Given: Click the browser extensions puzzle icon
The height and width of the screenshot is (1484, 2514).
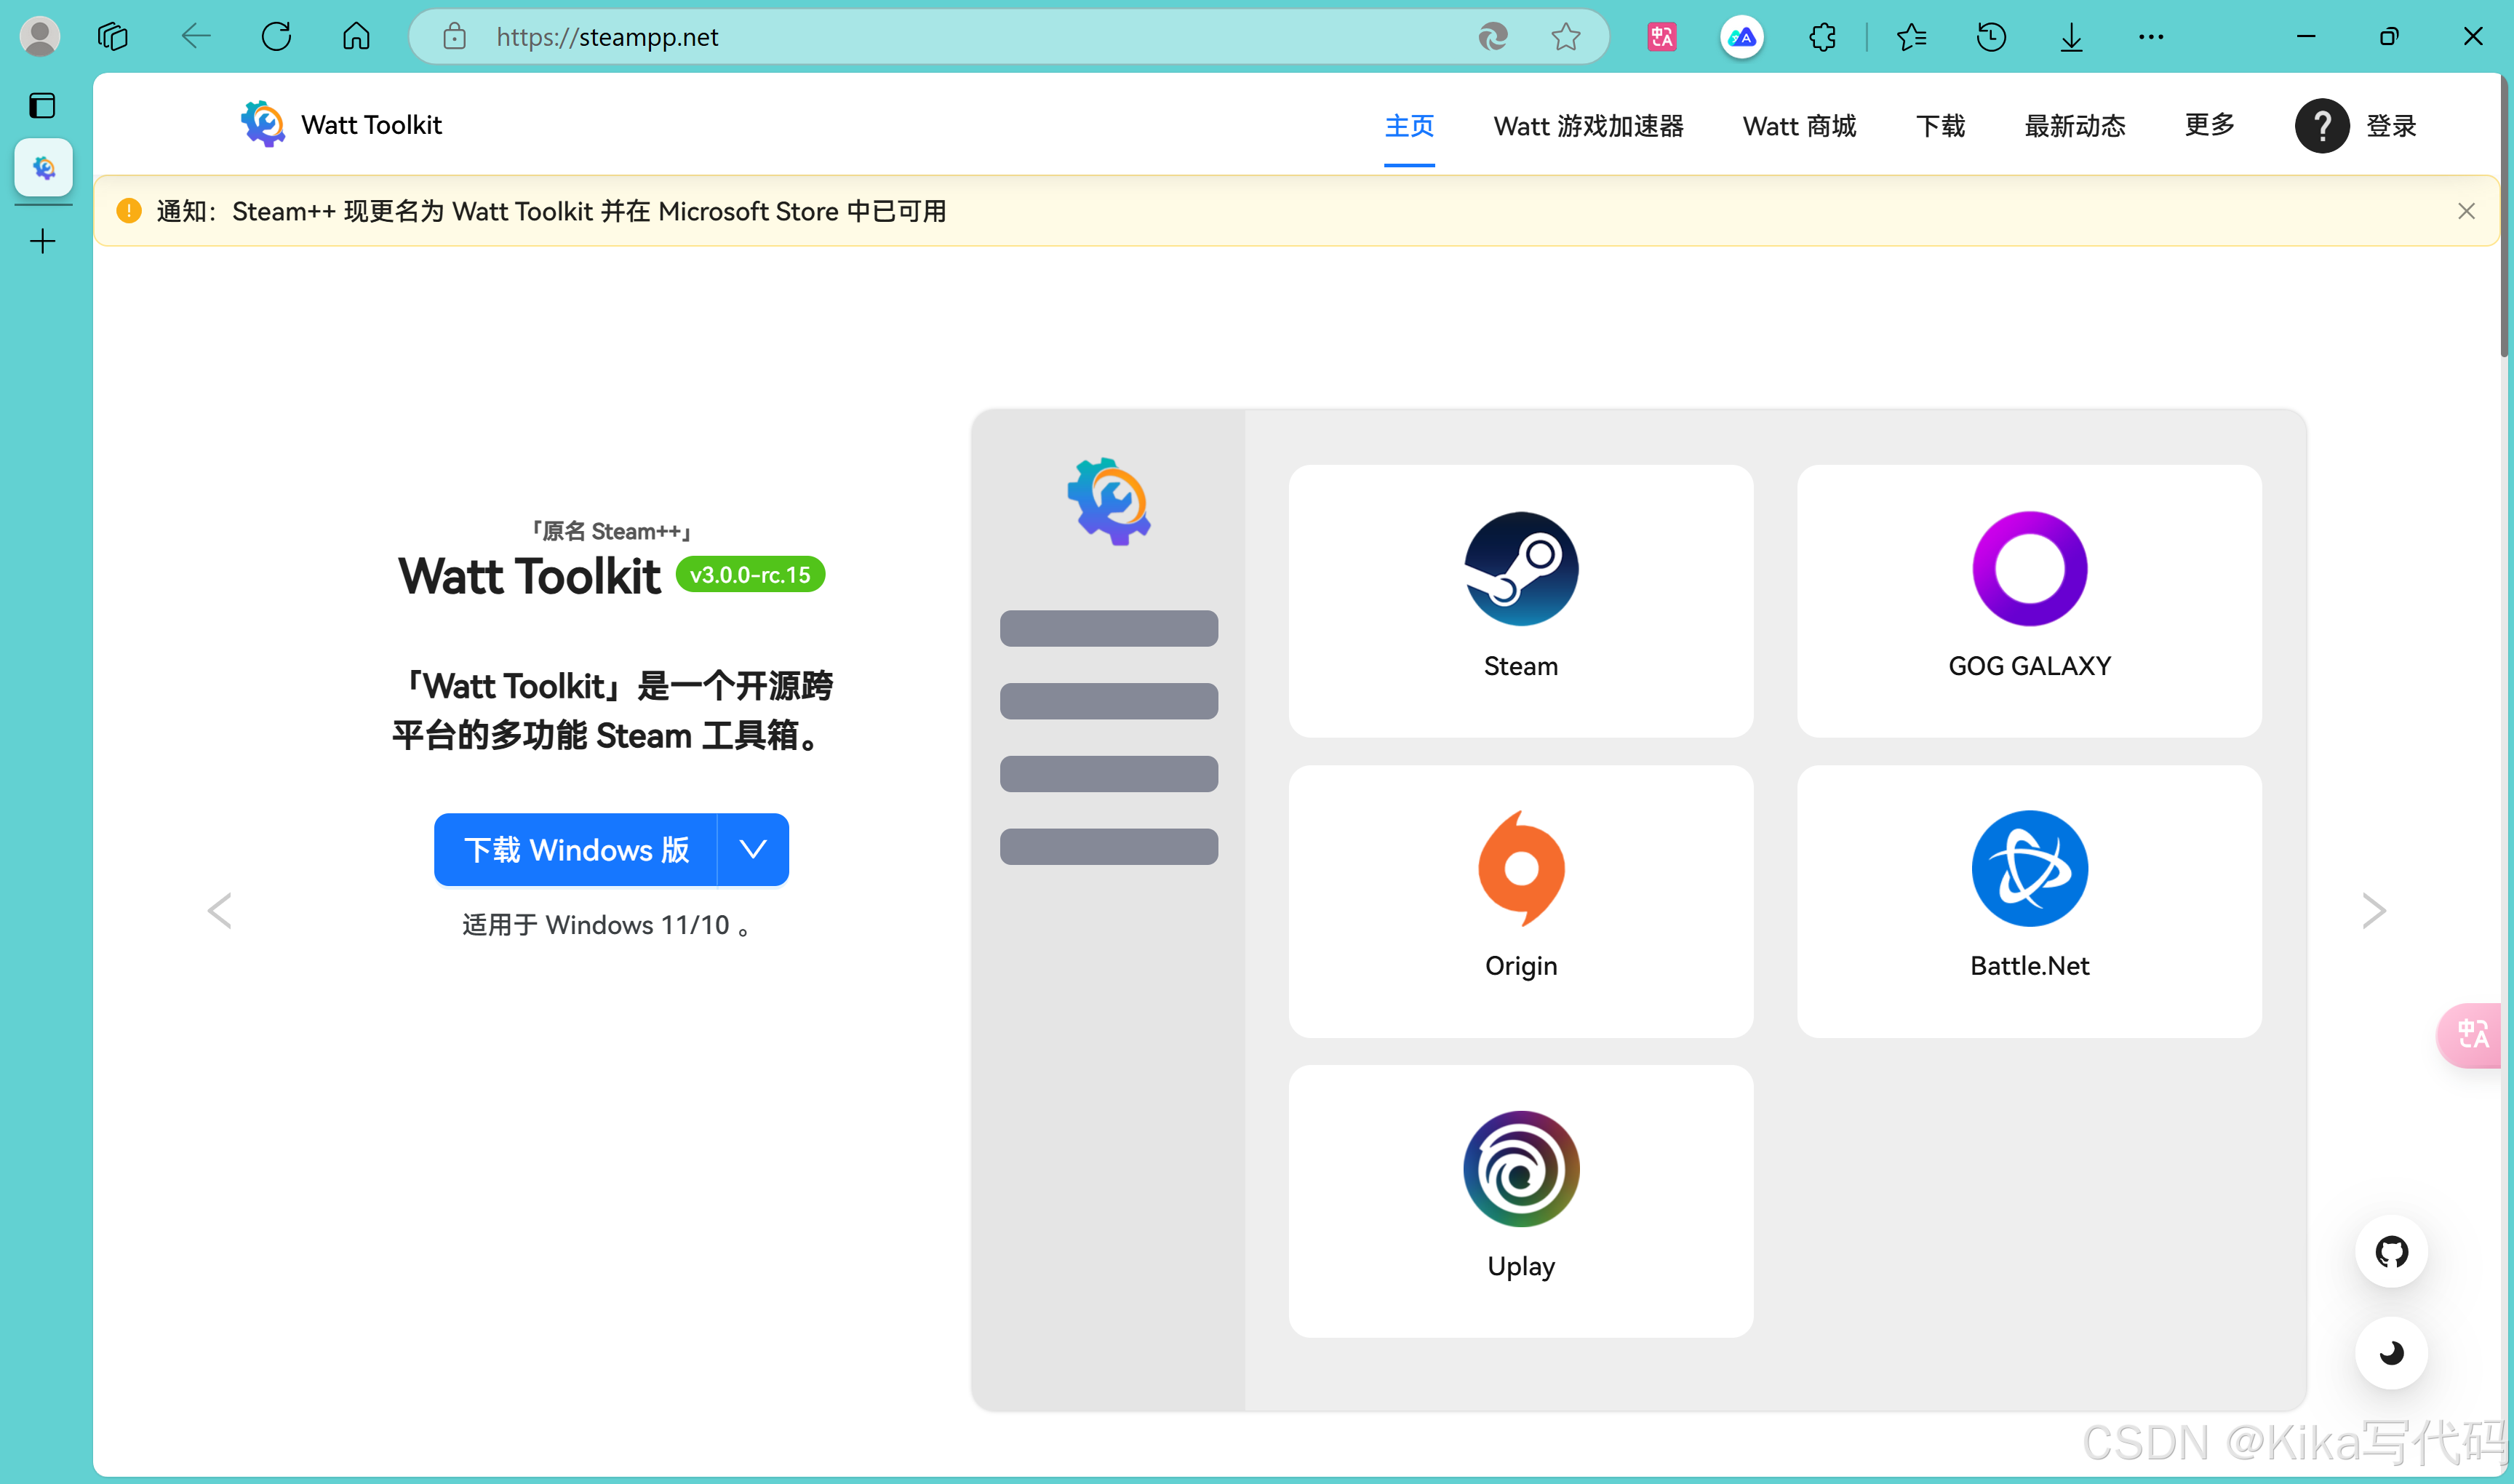Looking at the screenshot, I should 1822,37.
